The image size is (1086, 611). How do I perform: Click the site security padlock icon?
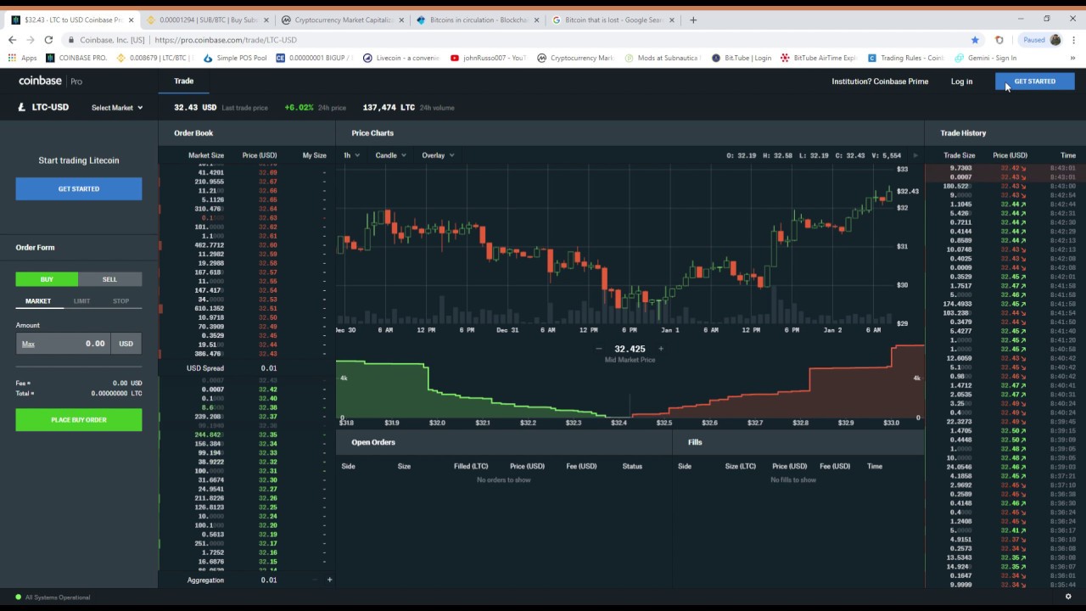click(x=70, y=40)
